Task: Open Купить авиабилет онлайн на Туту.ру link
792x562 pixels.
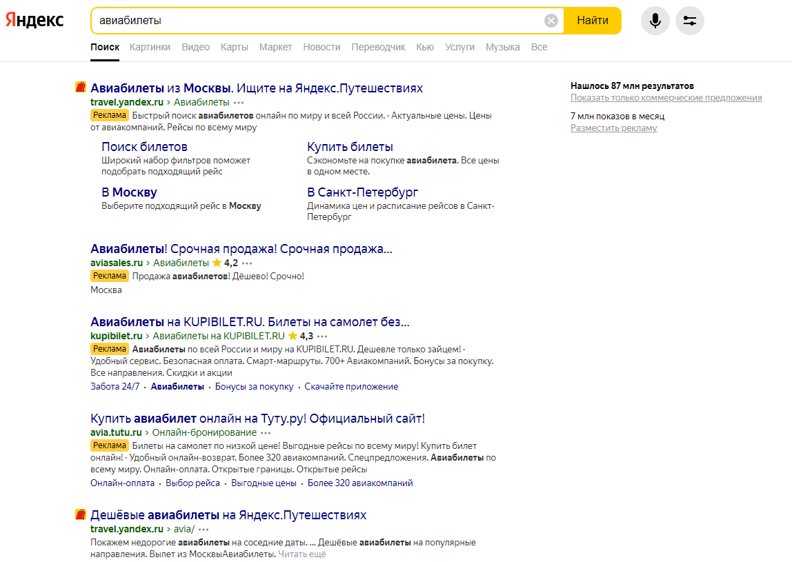Action: 257,419
